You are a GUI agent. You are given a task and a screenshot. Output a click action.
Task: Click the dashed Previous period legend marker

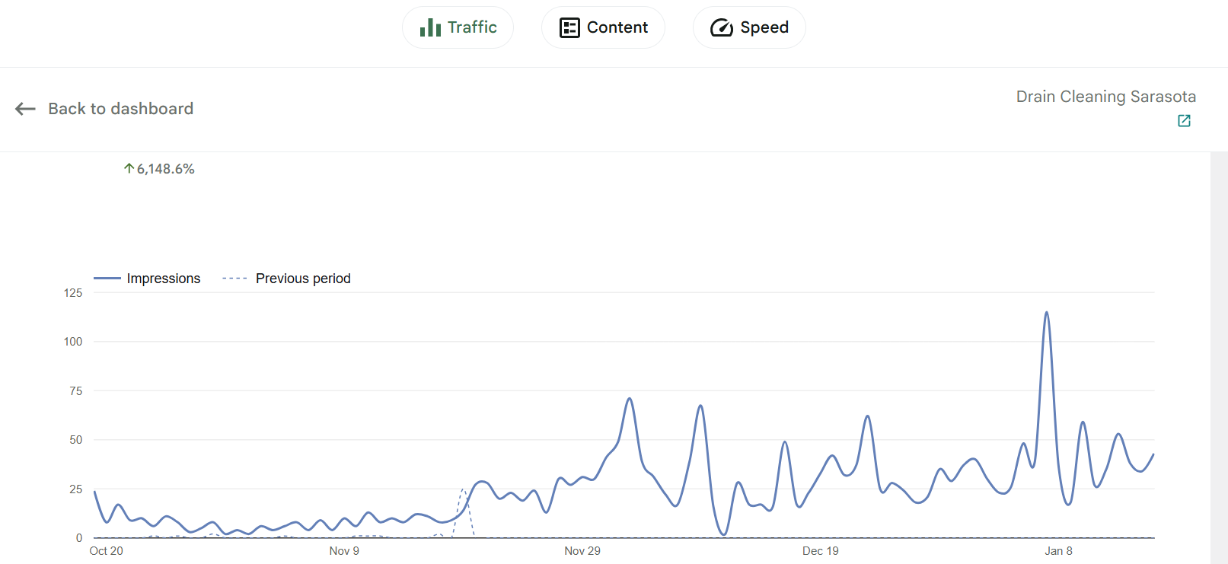[236, 278]
